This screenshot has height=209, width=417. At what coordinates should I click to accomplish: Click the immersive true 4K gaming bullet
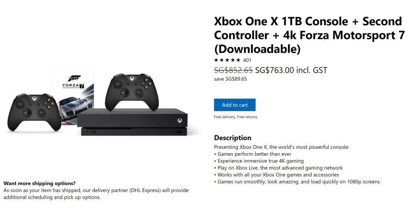click(261, 161)
